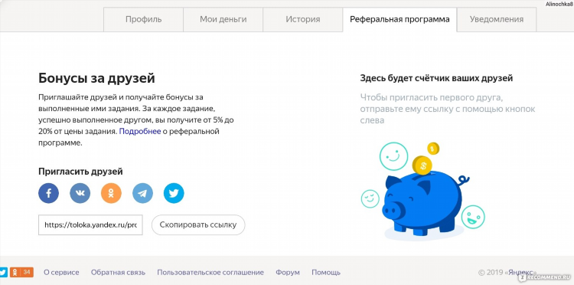This screenshot has width=574, height=285.
Task: Click the Пригласить друзей heading
Action: click(x=80, y=172)
